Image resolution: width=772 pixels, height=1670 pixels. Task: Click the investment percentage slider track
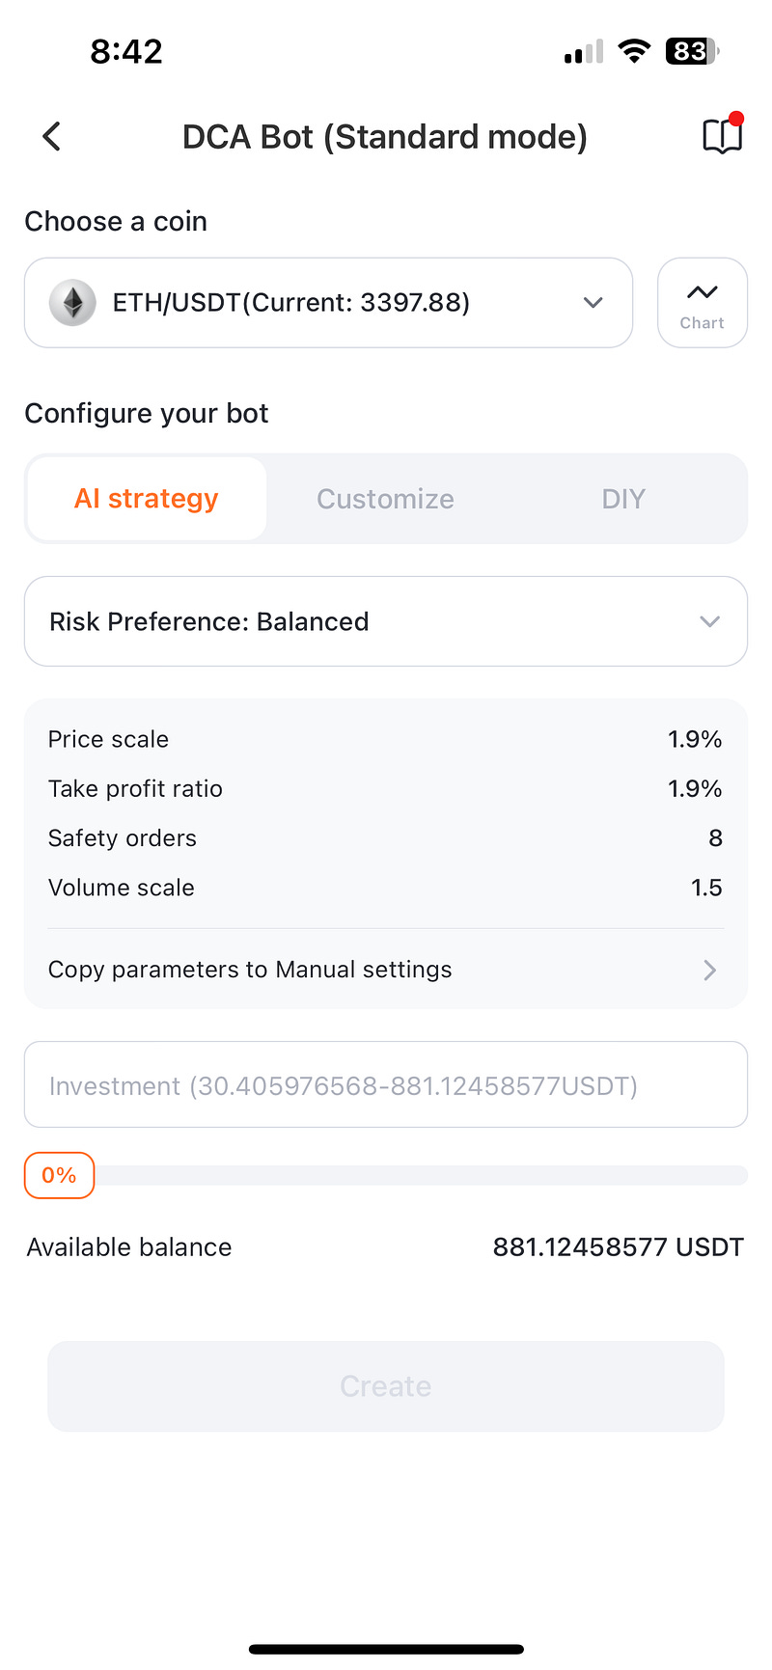coord(421,1175)
